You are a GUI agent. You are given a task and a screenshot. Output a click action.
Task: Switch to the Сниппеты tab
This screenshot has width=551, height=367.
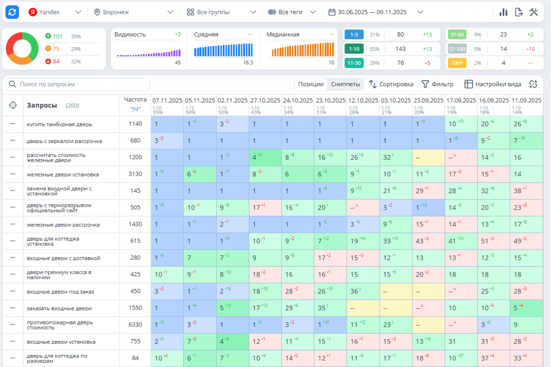tap(345, 84)
